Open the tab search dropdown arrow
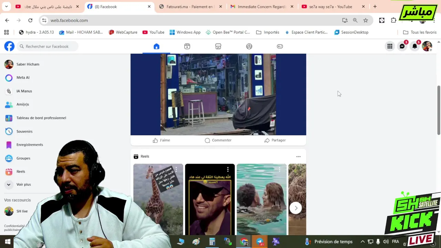This screenshot has height=248, width=441. coord(7,7)
